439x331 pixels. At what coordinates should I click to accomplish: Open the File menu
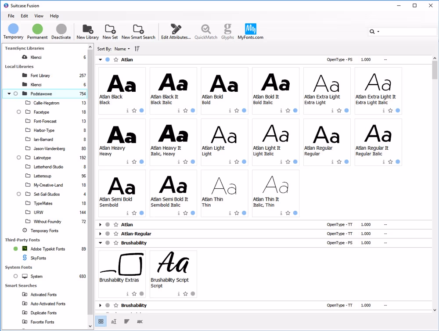point(11,16)
